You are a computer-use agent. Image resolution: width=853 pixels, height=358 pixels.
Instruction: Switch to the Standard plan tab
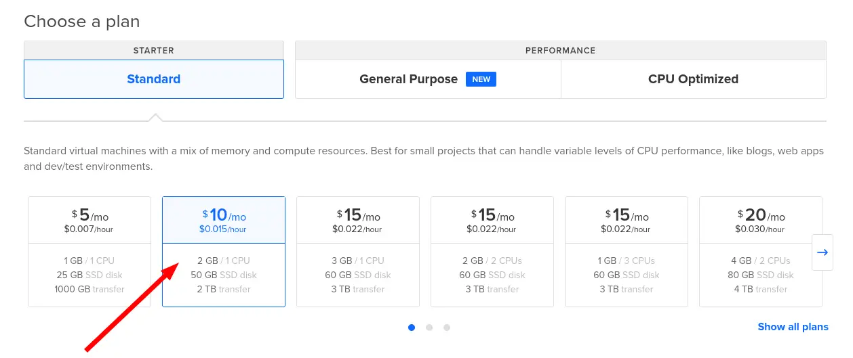[x=154, y=79]
